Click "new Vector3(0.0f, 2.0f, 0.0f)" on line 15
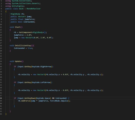Screen dimensions: 135x120 (37, 38)
